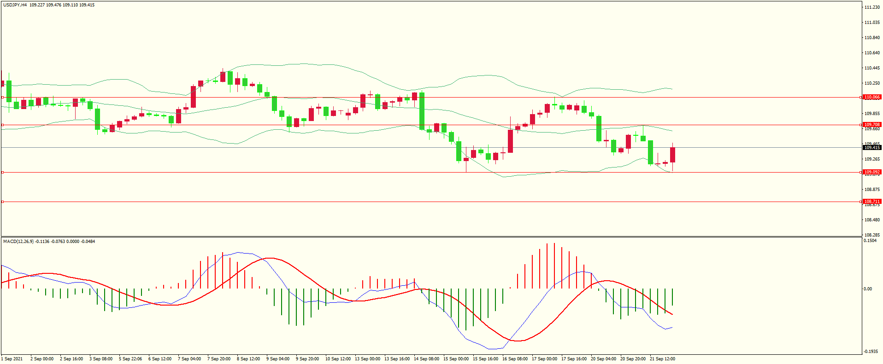The image size is (883, 364).
Task: Click the OHLC values 109.227 109.476 109.110 109.415
Action: tap(62, 5)
